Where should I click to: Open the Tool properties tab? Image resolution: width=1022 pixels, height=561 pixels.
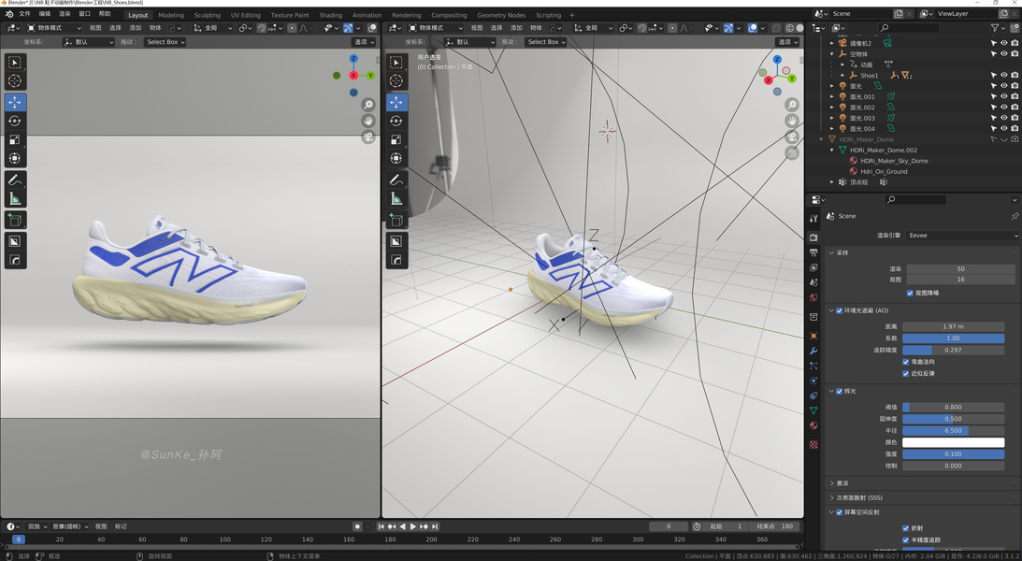(813, 219)
